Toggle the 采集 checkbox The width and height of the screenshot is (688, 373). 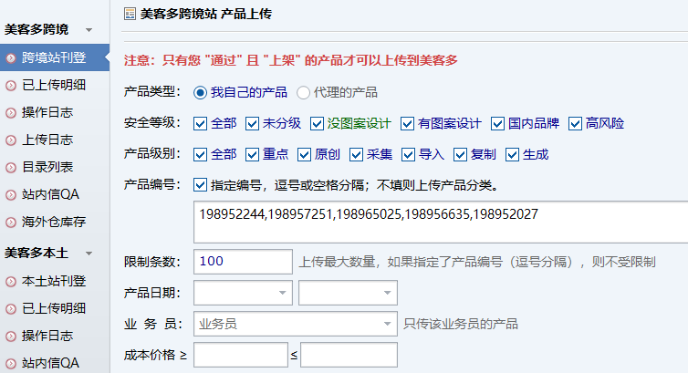(356, 155)
